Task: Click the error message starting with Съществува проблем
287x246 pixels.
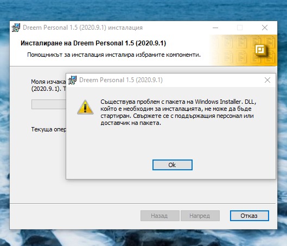Action: tap(178, 112)
